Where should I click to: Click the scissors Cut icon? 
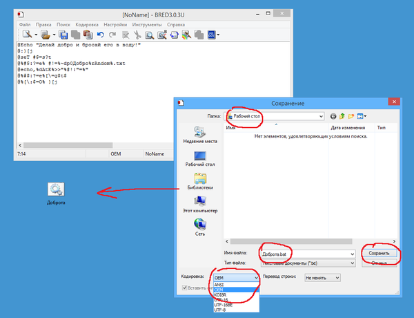click(x=137, y=34)
